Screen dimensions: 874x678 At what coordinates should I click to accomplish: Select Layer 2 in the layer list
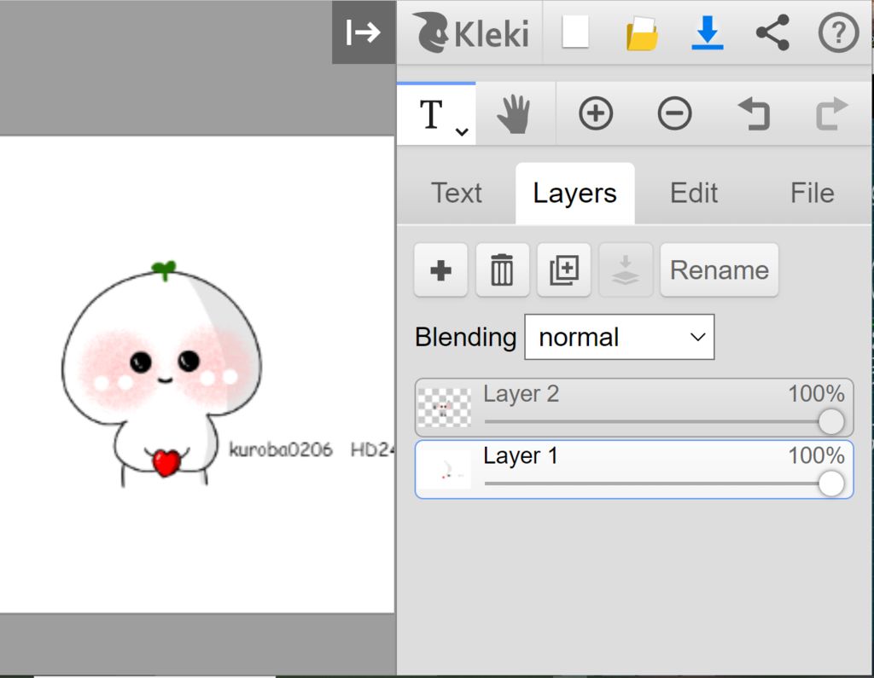pyautogui.click(x=634, y=408)
